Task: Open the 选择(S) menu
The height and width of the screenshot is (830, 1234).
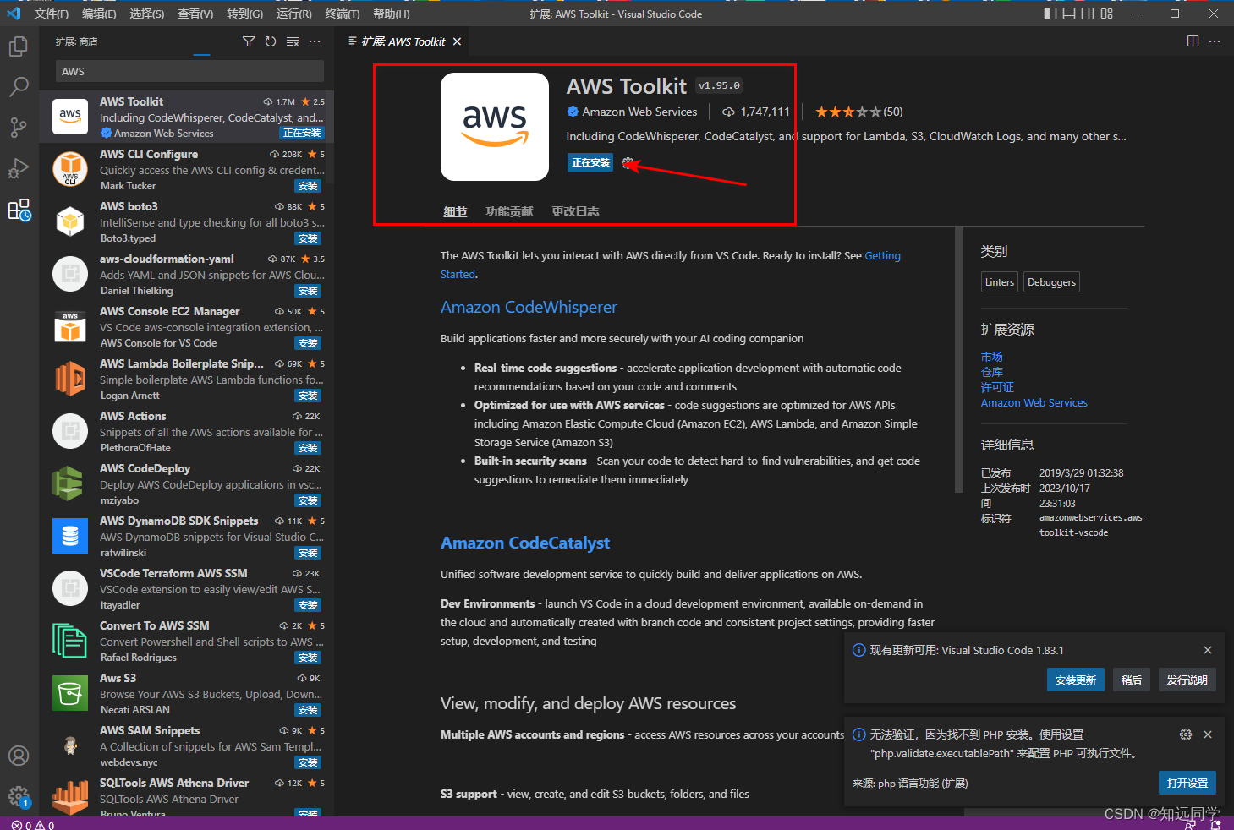Action: 147,14
